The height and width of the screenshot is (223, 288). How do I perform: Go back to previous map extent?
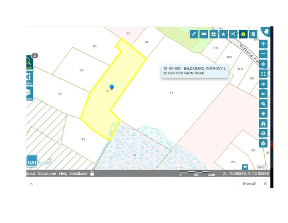tap(263, 94)
